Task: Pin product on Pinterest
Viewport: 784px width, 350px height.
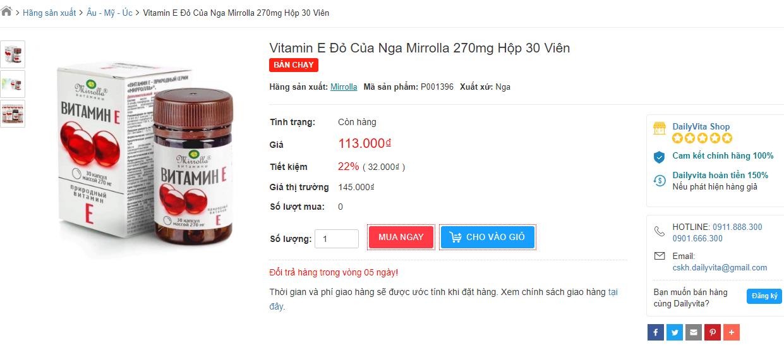Action: coord(713,332)
